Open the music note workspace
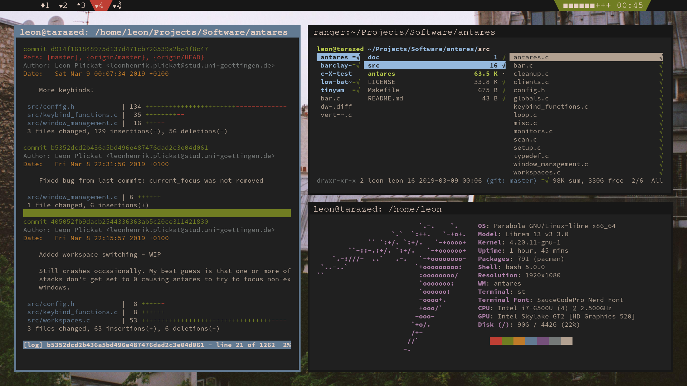 click(117, 5)
